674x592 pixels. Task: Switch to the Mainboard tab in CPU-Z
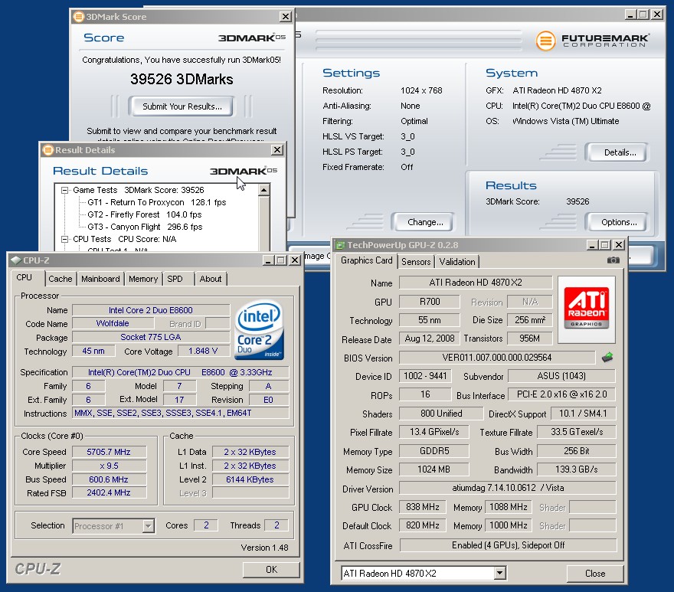[x=100, y=279]
